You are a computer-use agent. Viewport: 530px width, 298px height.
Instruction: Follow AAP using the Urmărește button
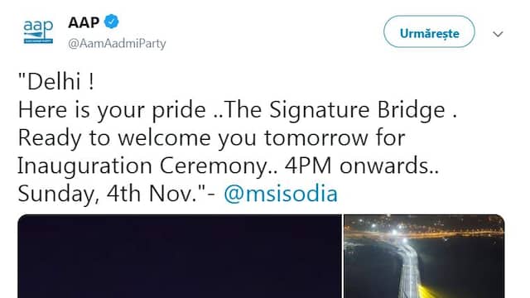pyautogui.click(x=429, y=31)
